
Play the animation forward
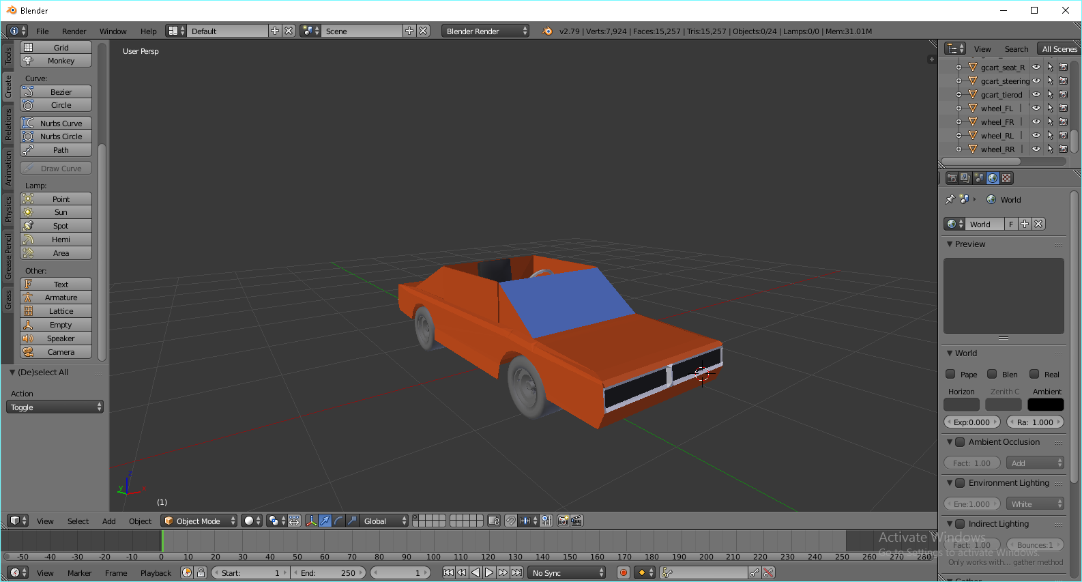[x=489, y=572]
